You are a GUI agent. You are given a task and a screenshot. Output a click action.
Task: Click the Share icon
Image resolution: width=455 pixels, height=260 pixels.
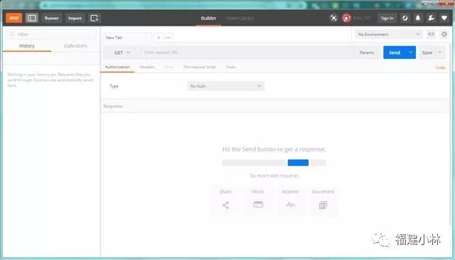(225, 205)
